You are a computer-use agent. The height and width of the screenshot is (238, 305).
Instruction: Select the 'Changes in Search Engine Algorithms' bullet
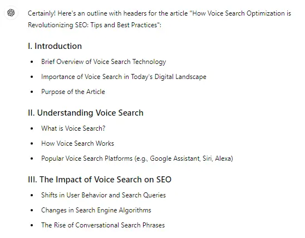[96, 210]
